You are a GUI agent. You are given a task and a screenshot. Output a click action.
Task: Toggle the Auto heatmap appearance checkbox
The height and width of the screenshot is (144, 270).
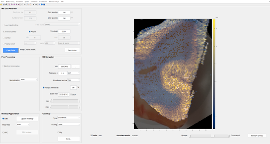click(x=3, y=119)
